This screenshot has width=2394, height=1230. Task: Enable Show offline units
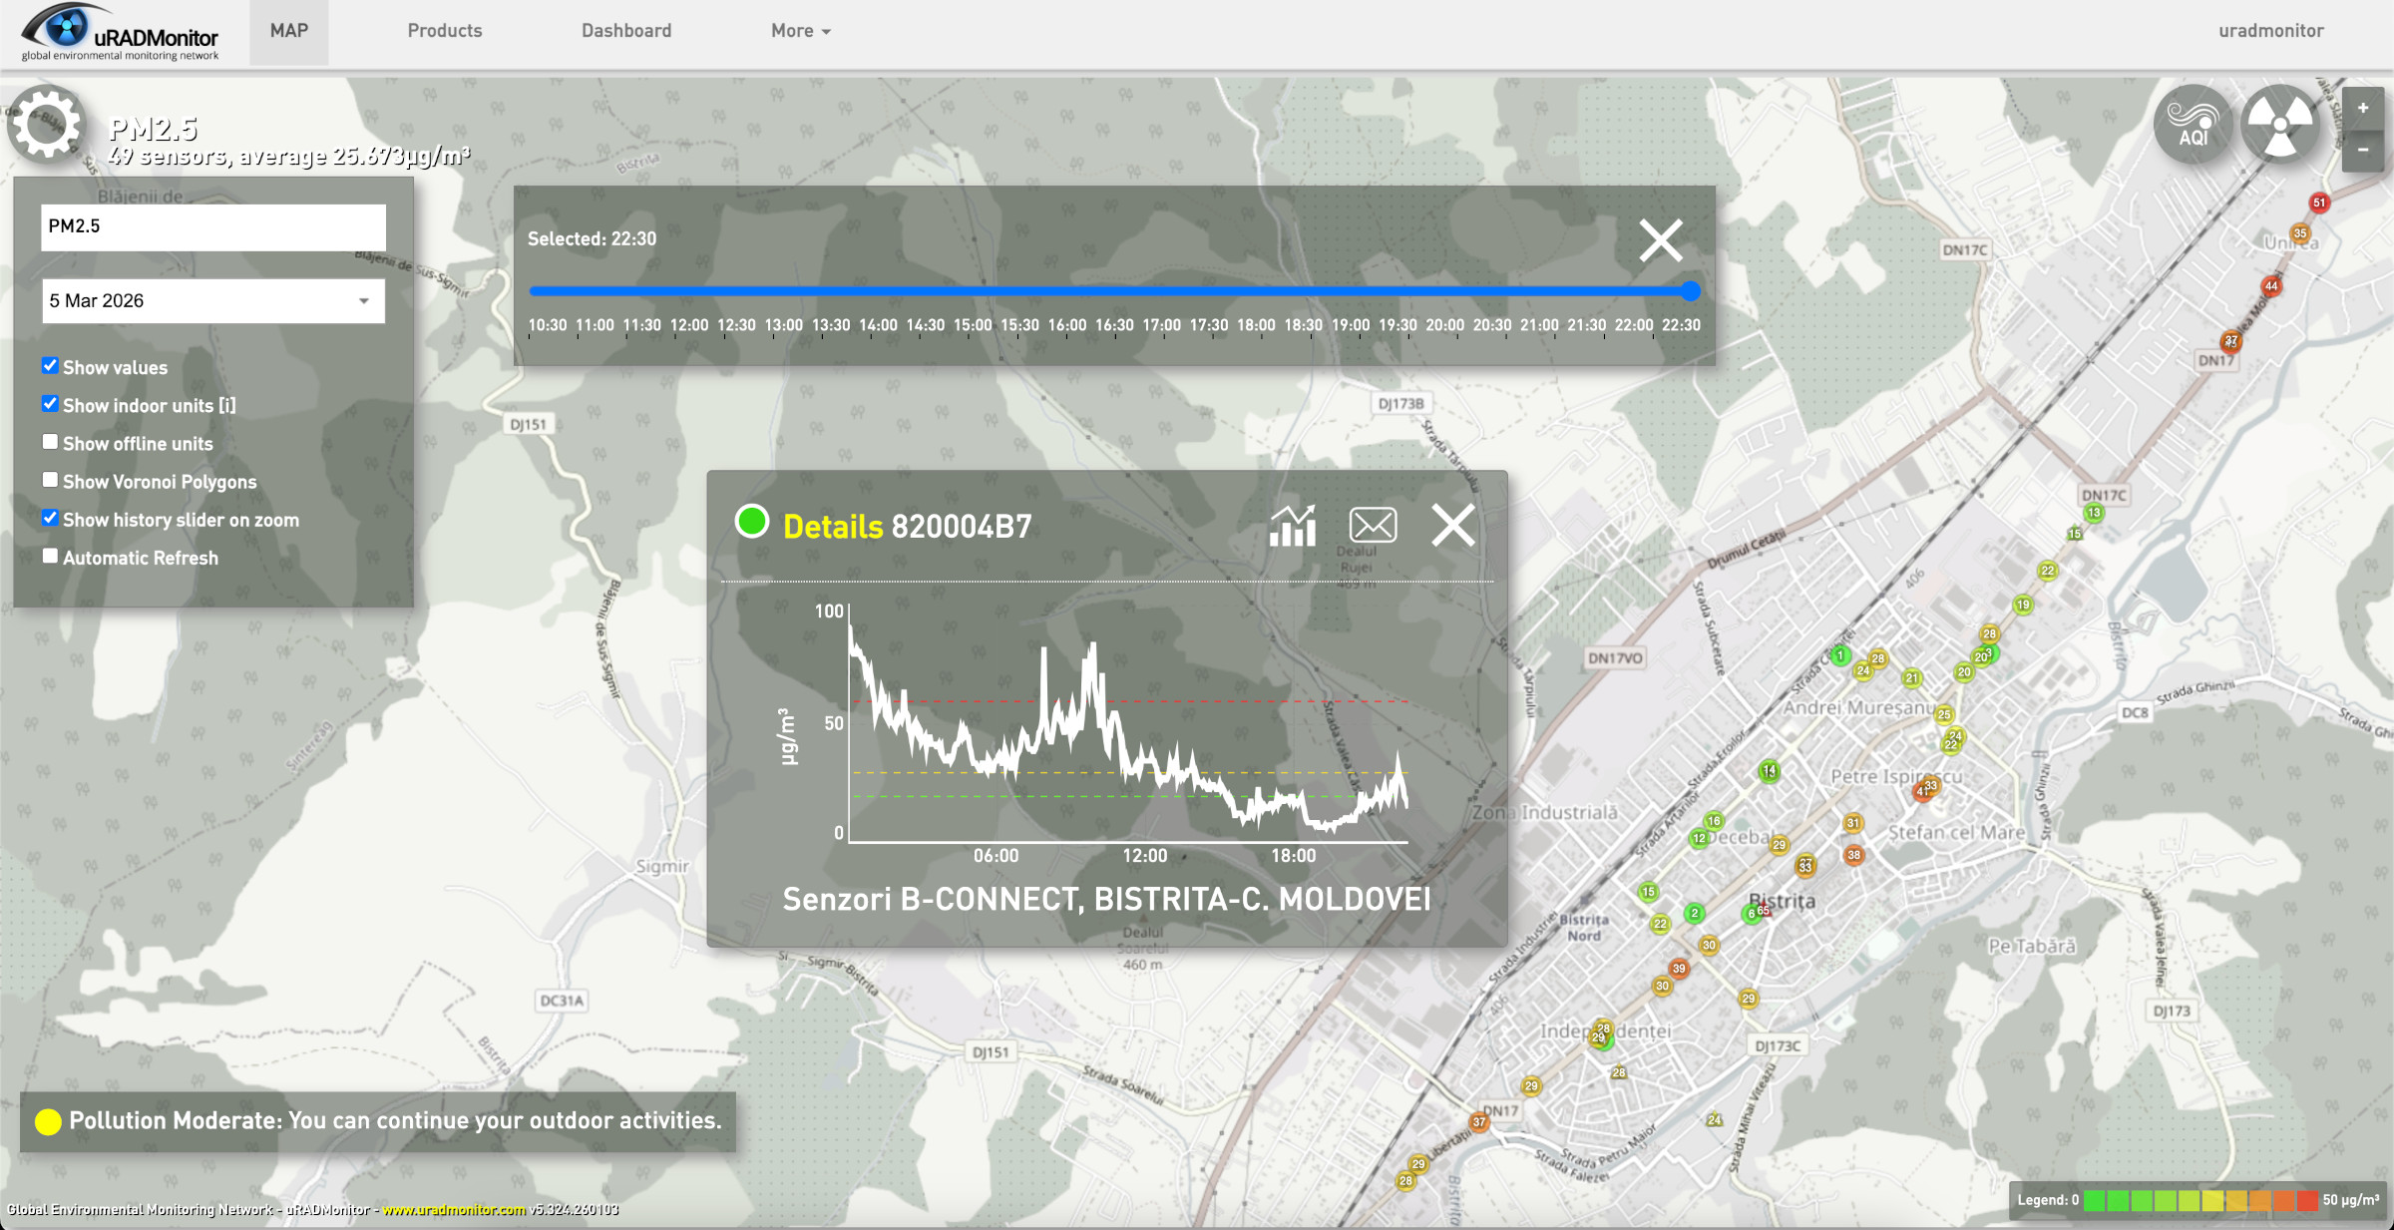[x=50, y=442]
